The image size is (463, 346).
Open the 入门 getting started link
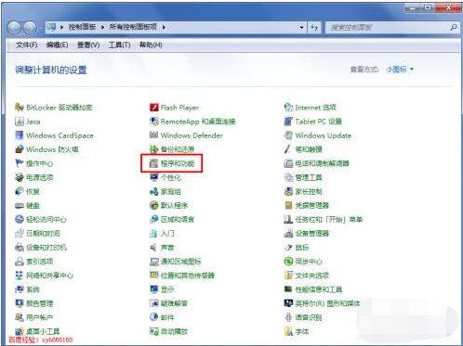coord(167,234)
